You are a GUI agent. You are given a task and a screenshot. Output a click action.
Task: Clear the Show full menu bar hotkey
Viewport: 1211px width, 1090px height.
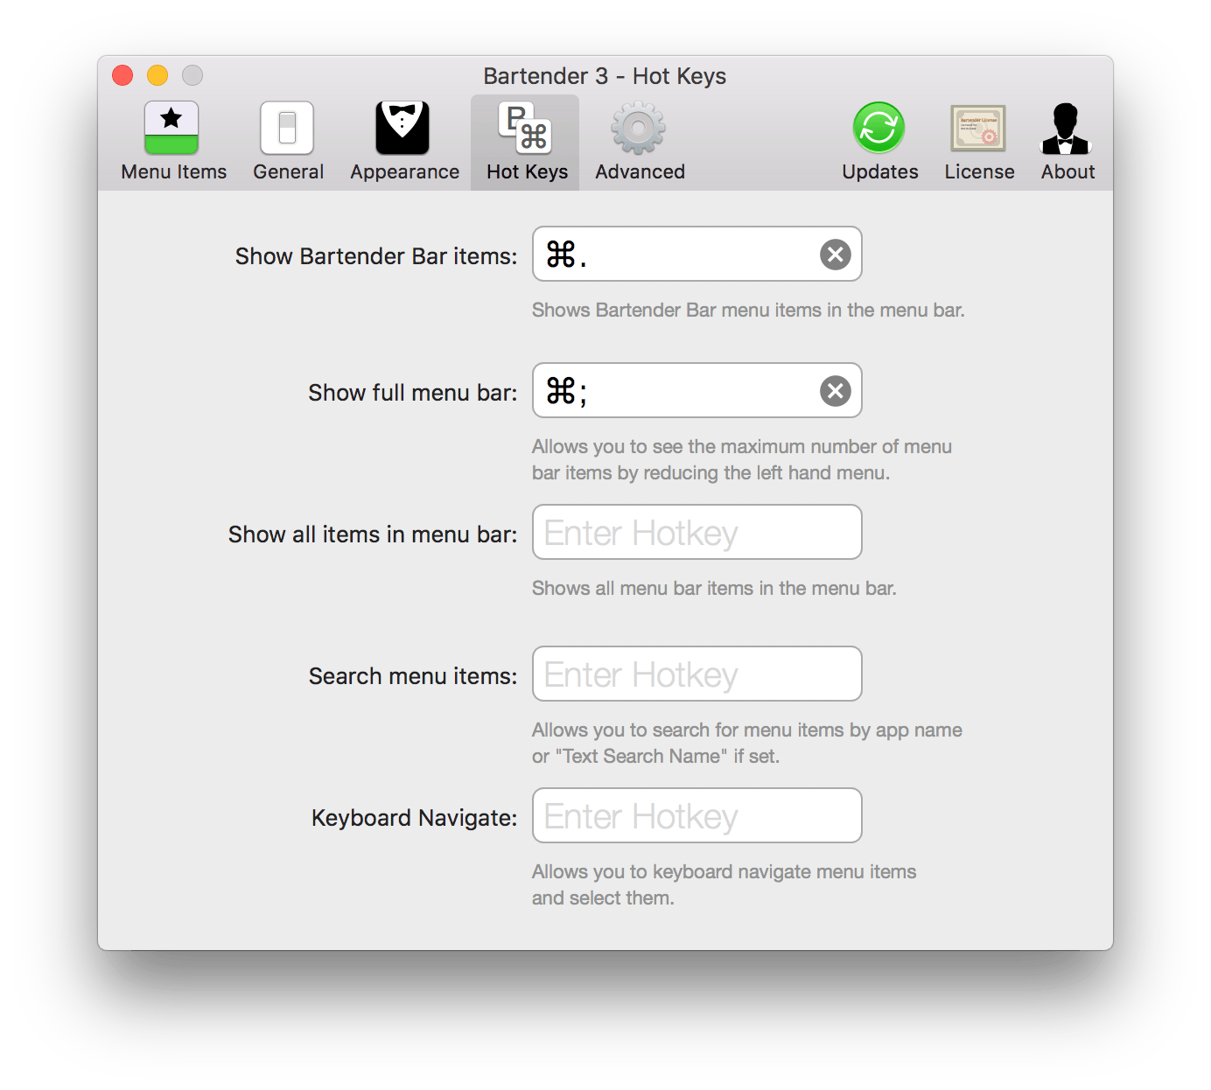pyautogui.click(x=836, y=391)
